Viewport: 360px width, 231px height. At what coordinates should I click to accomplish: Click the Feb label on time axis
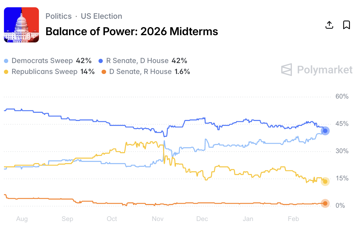[293, 219]
